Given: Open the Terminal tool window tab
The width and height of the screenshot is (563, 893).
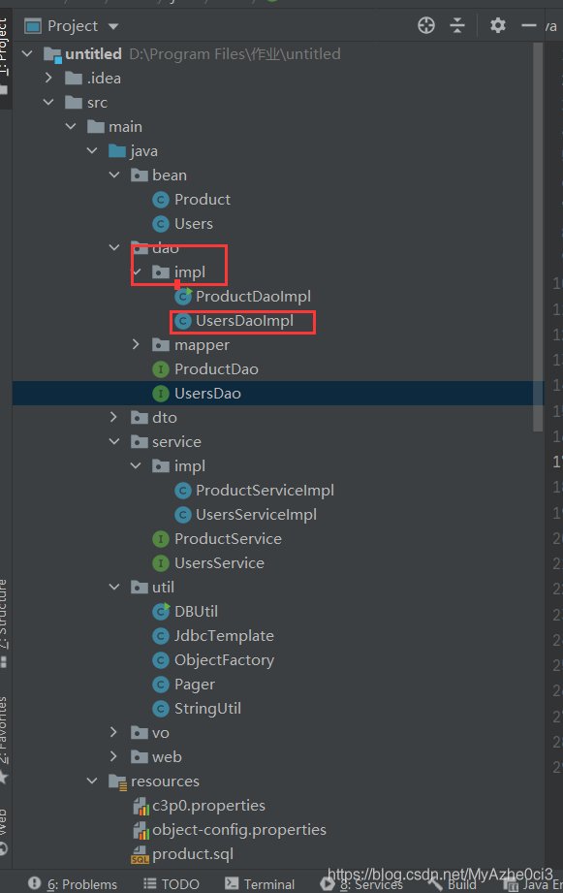Looking at the screenshot, I should click(260, 884).
